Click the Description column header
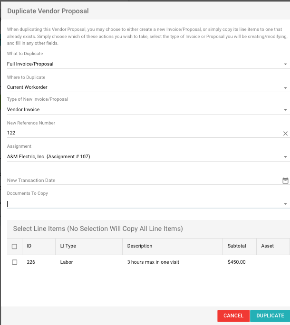The image size is (290, 325). click(x=140, y=246)
